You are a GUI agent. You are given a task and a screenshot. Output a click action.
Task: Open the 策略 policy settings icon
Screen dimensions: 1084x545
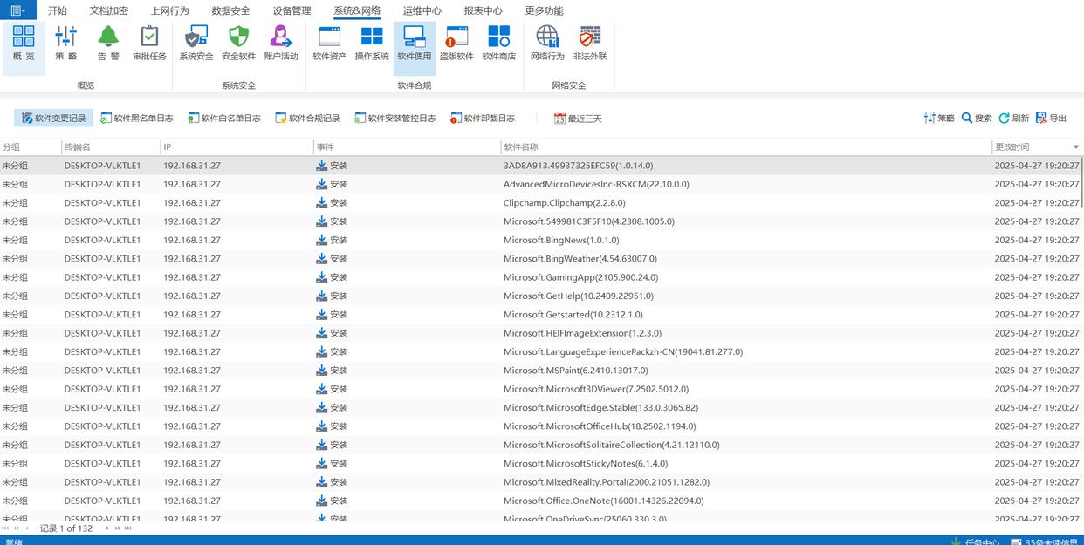66,43
